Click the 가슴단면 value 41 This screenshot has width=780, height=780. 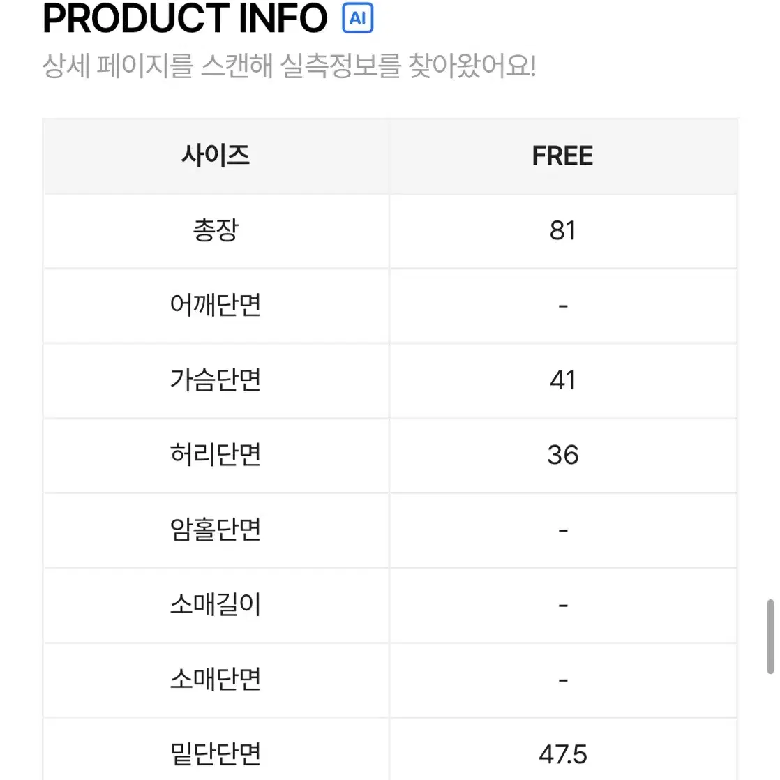562,380
